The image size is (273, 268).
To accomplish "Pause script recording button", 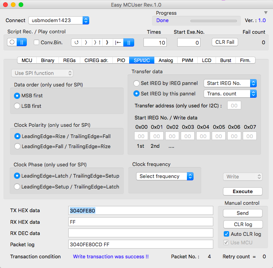I will (22, 42).
